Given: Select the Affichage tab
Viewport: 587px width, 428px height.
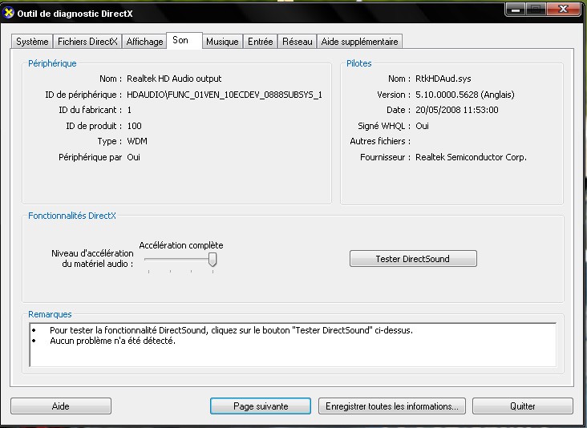Looking at the screenshot, I should pyautogui.click(x=144, y=42).
